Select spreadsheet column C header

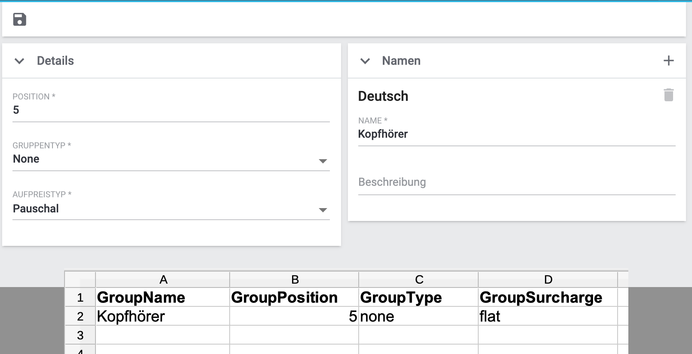coord(418,280)
